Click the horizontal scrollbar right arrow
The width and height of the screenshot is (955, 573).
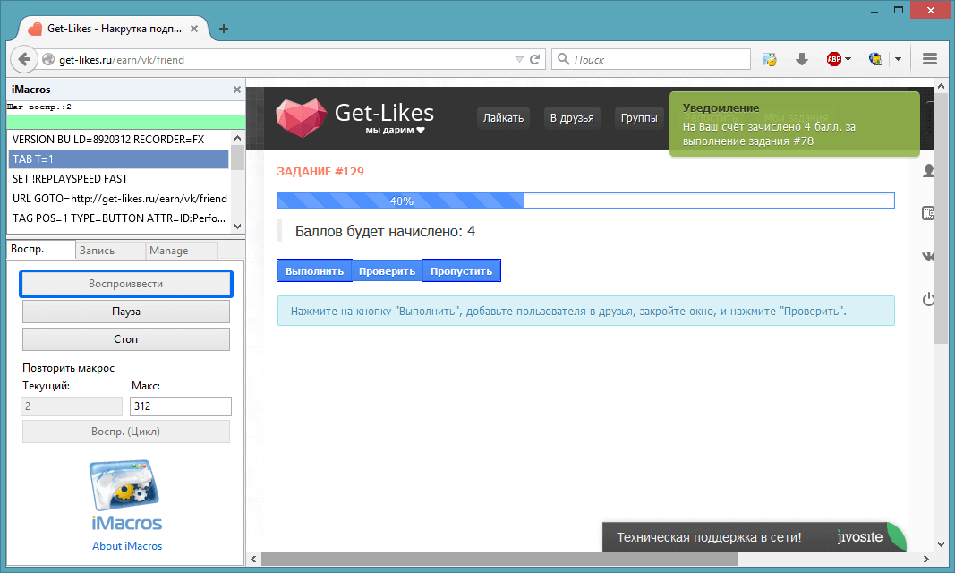coord(925,559)
